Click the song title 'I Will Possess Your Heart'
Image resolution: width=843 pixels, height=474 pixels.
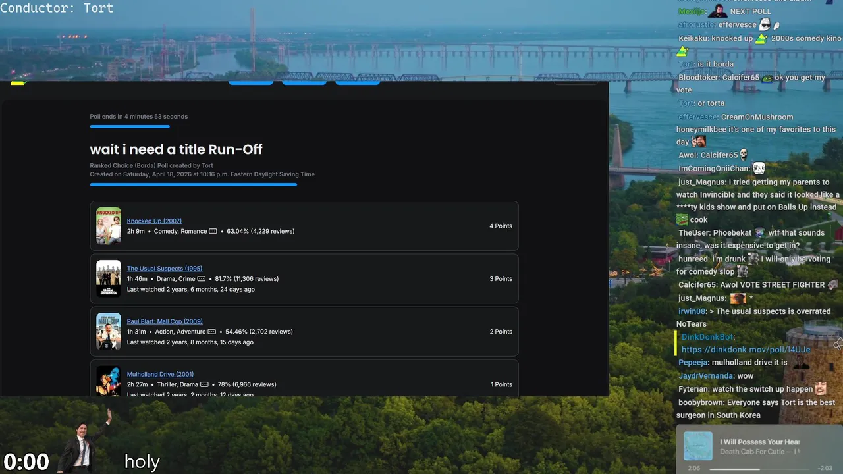760,442
